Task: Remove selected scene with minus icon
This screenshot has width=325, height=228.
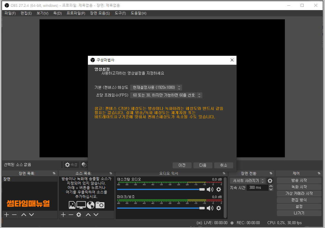Action: tap(14, 215)
